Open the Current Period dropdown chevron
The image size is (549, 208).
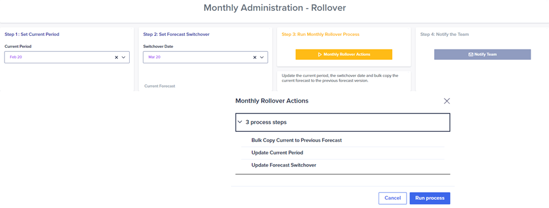(x=124, y=57)
